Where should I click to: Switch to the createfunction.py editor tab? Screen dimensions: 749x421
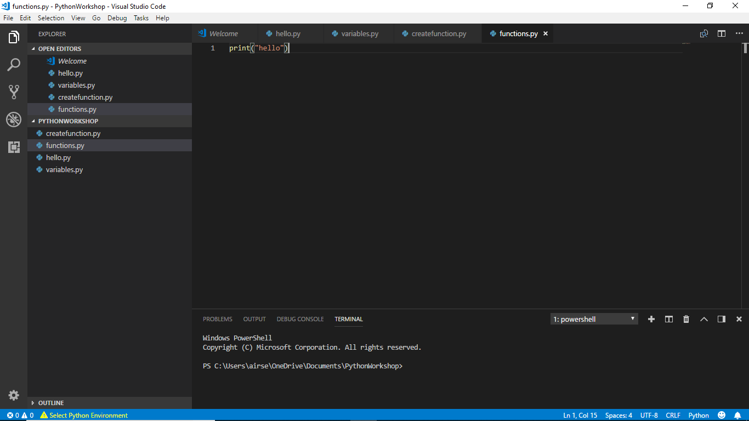click(x=438, y=33)
